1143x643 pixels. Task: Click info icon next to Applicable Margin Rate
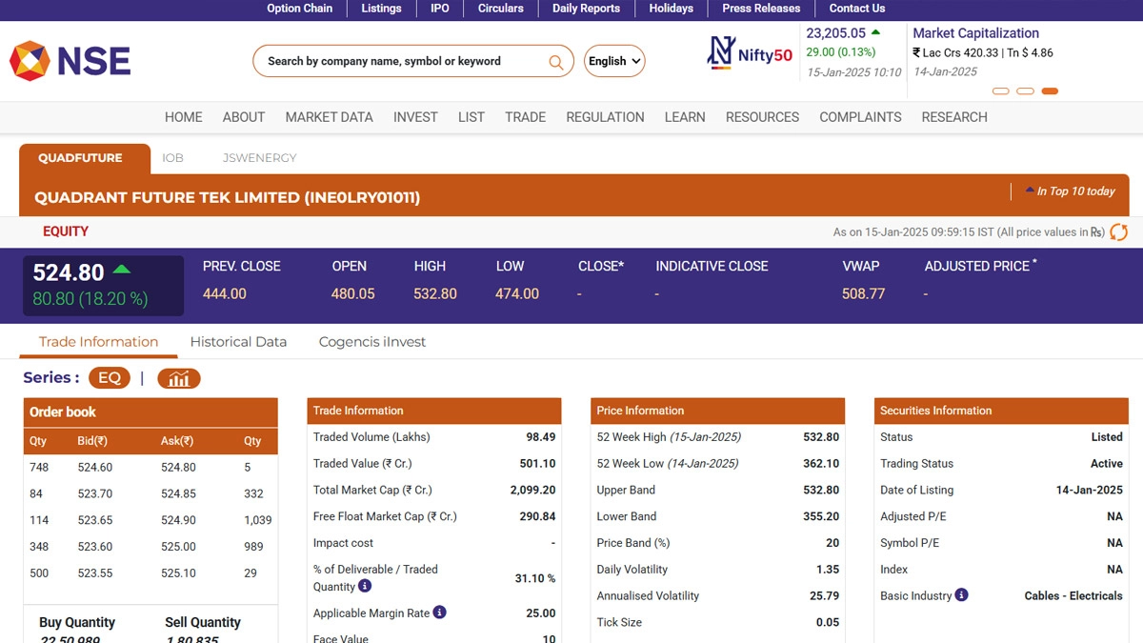[x=439, y=613]
